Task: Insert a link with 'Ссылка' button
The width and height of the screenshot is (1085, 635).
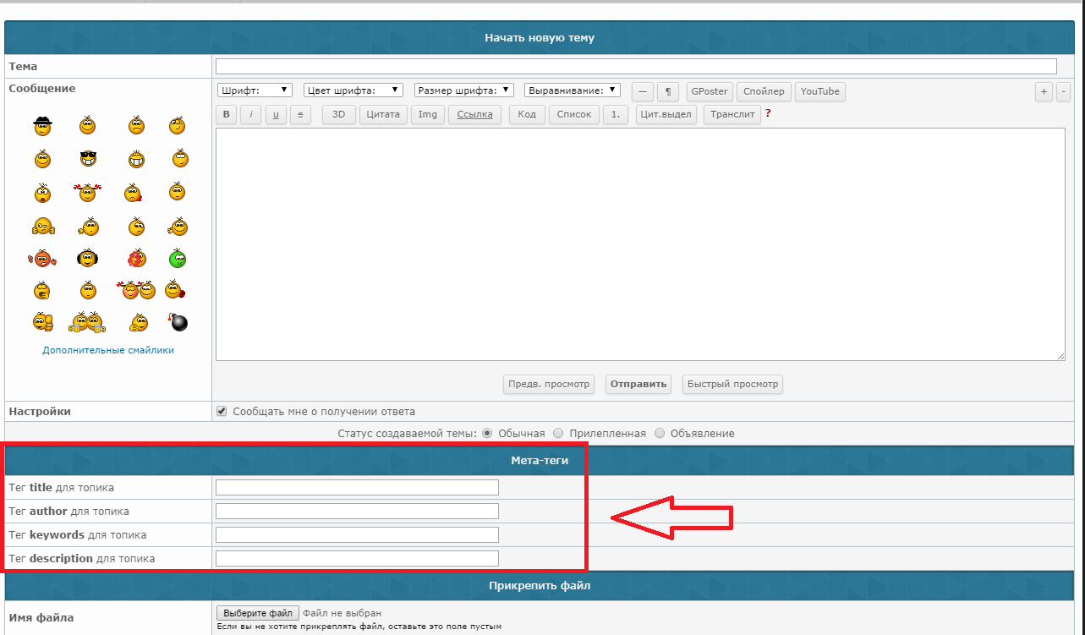Action: coord(475,115)
